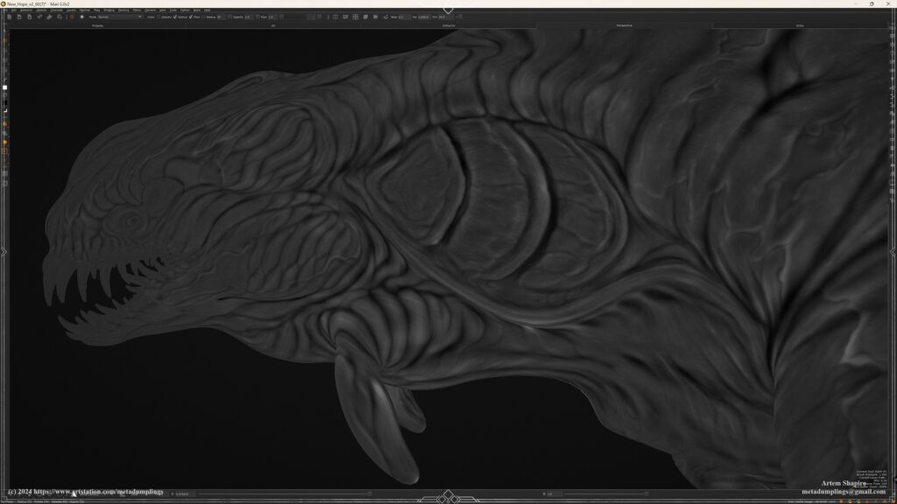Select the white foreground color swatch
The width and height of the screenshot is (897, 504).
4,87
